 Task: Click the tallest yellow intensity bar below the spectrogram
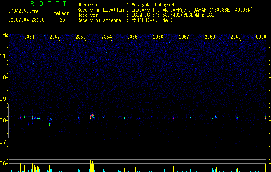tap(92, 166)
